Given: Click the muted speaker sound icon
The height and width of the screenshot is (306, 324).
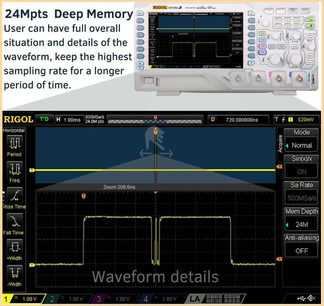Looking at the screenshot, I should click(x=311, y=298).
